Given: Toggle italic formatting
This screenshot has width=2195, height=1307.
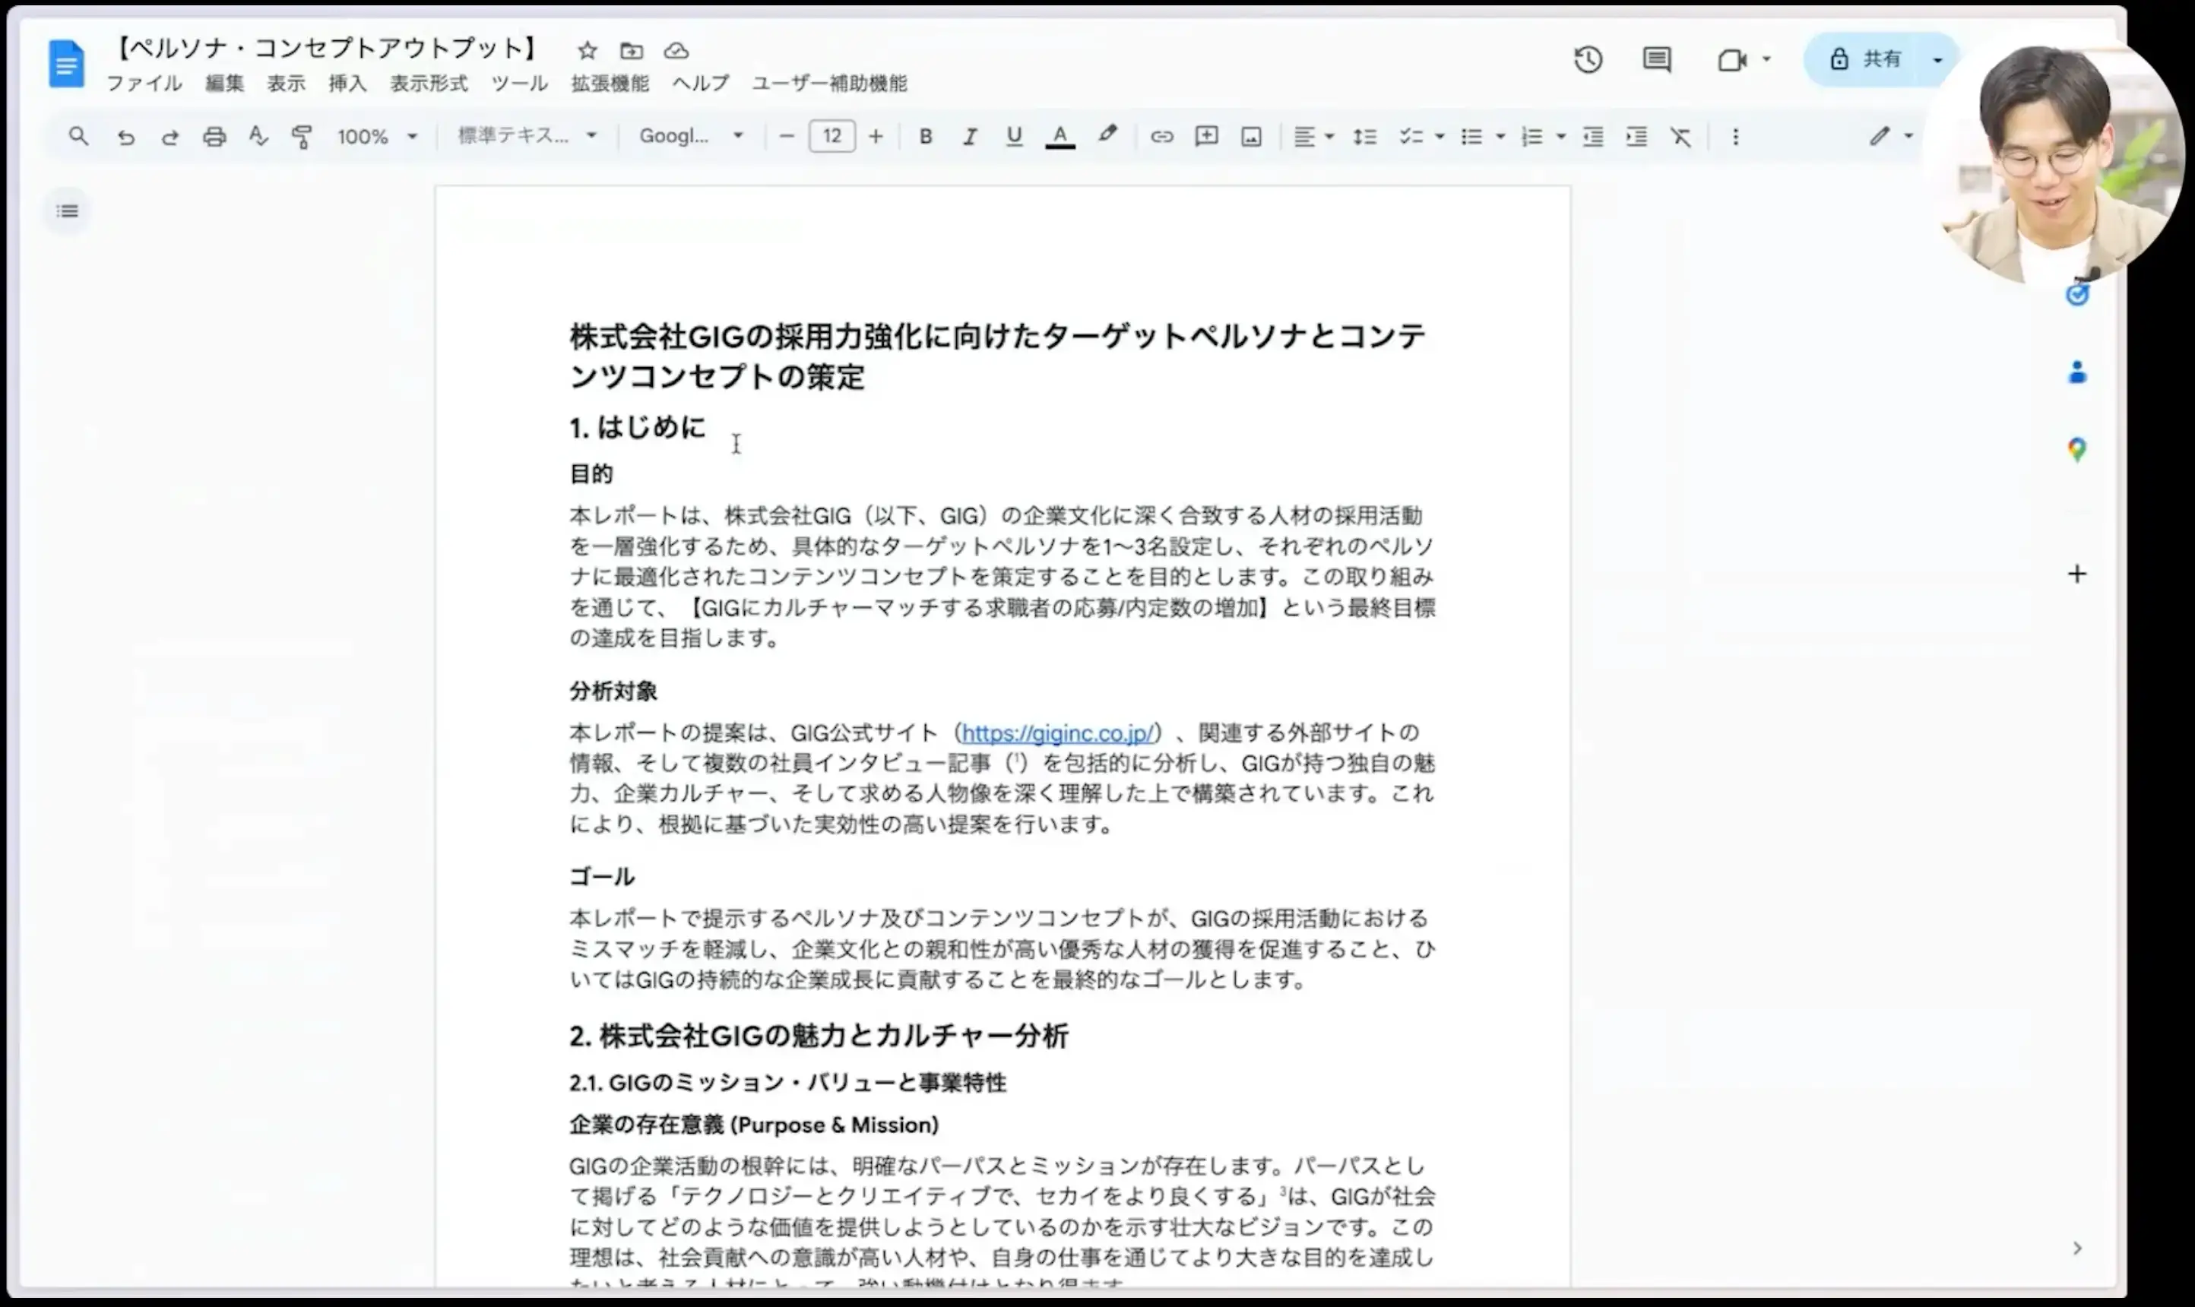Looking at the screenshot, I should coord(970,135).
